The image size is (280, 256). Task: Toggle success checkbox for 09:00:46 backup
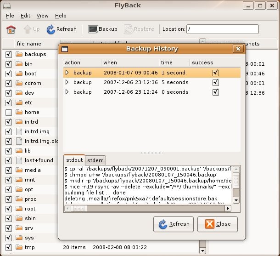pyautogui.click(x=216, y=73)
